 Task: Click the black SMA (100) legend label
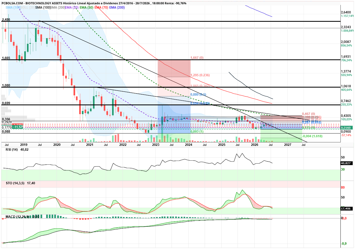[43, 8]
